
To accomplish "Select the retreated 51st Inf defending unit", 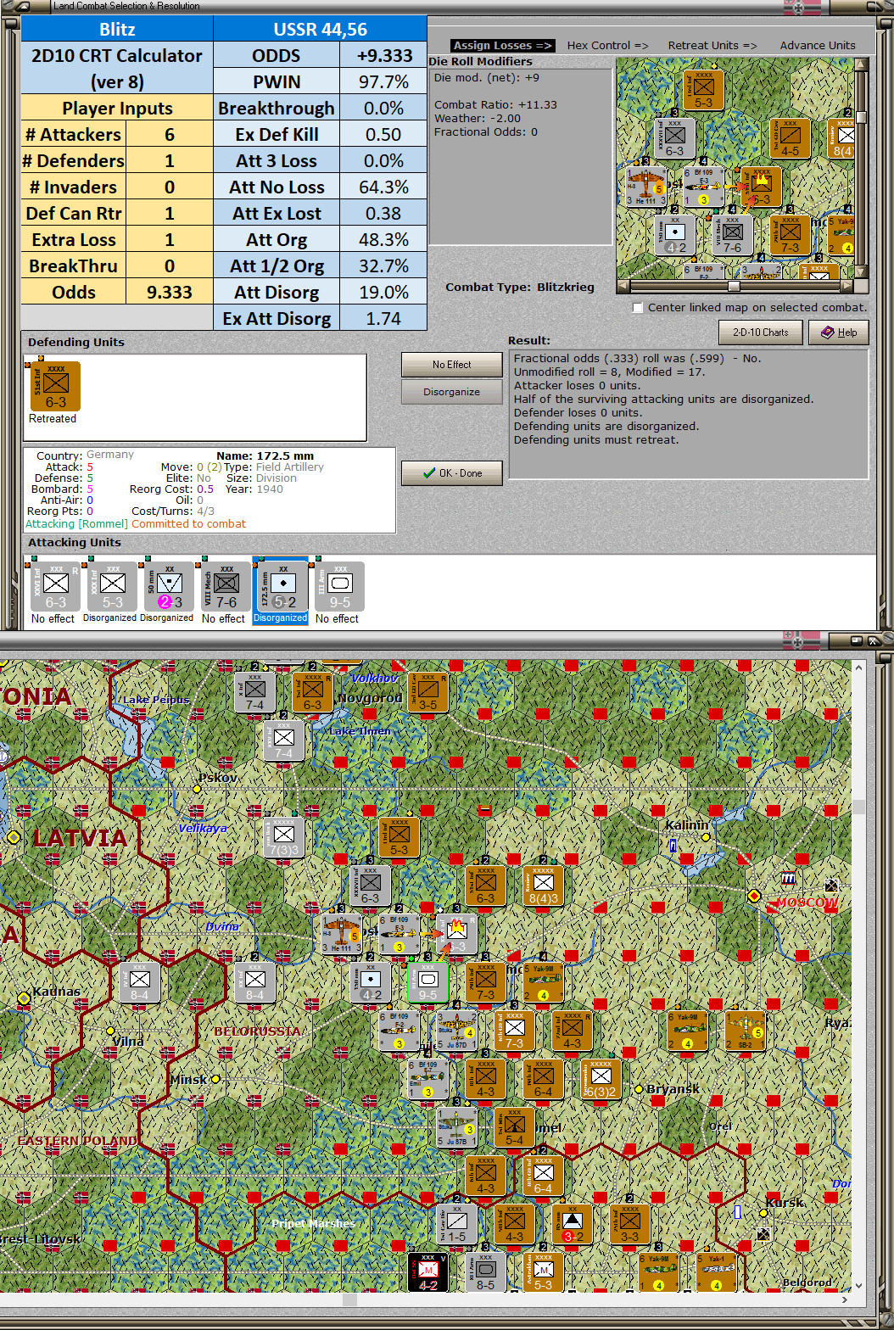I will (x=56, y=387).
